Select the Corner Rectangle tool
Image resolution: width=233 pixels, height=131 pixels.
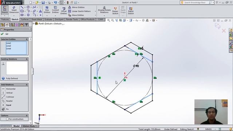(x=22, y=11)
